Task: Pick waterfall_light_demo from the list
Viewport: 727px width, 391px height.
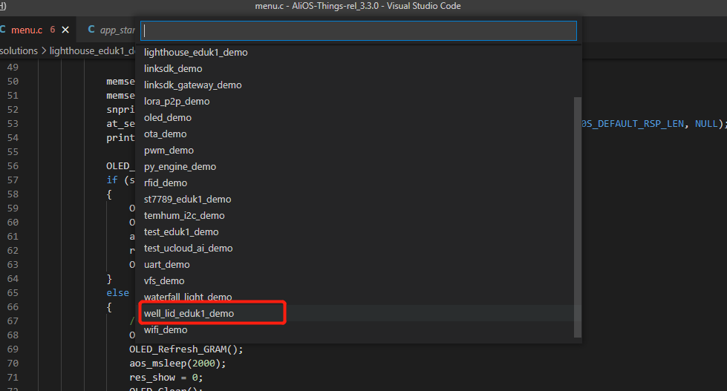Action: point(359,297)
